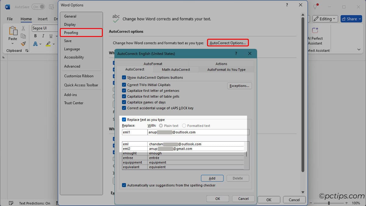Select Trust Center in the sidebar
The width and height of the screenshot is (366, 206).
coord(73,103)
